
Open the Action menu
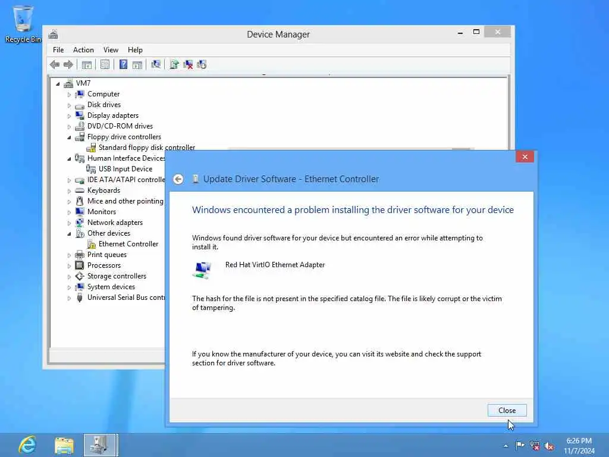point(83,50)
